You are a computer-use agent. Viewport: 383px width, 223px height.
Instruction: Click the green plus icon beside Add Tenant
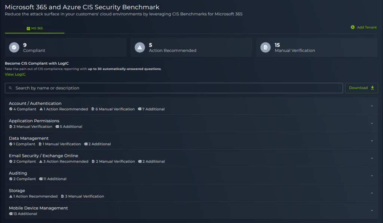point(352,27)
